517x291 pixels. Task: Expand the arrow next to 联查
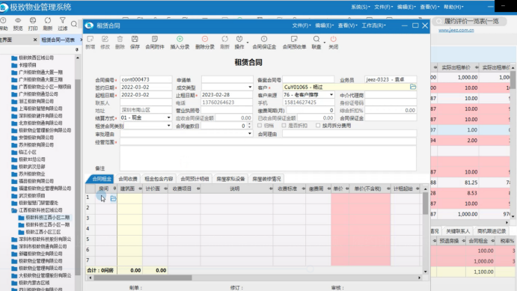pyautogui.click(x=325, y=43)
